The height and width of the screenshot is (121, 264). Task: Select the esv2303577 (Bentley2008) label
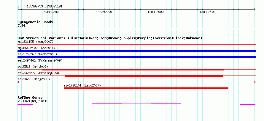click(x=39, y=73)
